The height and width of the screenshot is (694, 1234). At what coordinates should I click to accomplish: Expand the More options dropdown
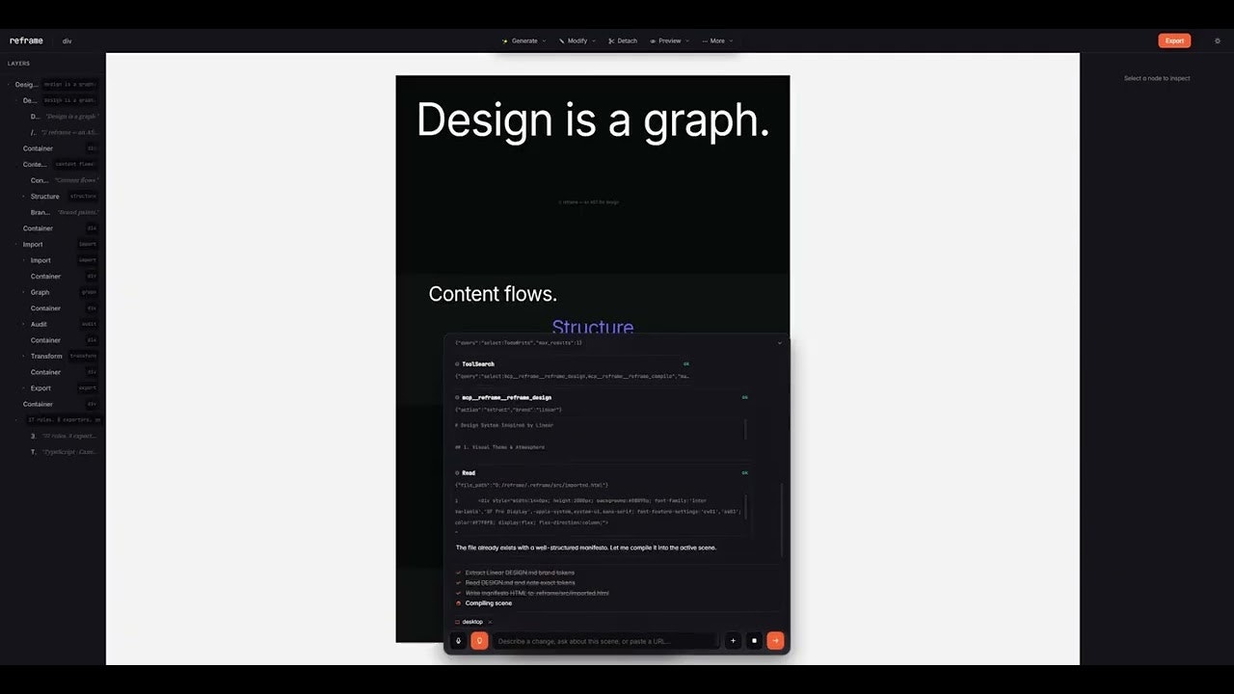[731, 40]
